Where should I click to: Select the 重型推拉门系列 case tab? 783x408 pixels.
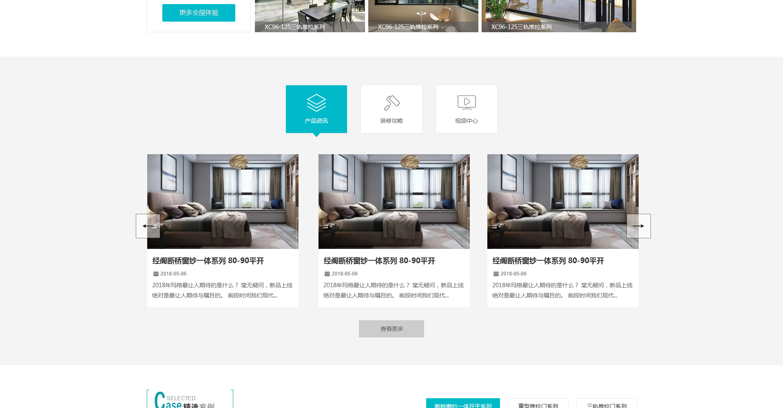click(x=538, y=404)
